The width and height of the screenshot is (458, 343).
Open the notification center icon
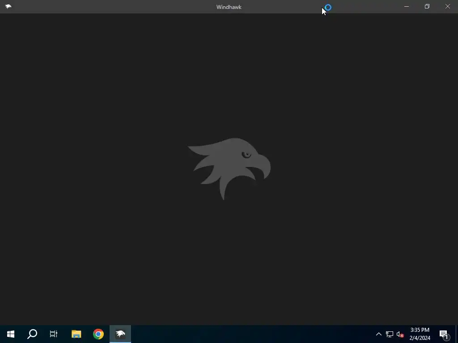444,334
